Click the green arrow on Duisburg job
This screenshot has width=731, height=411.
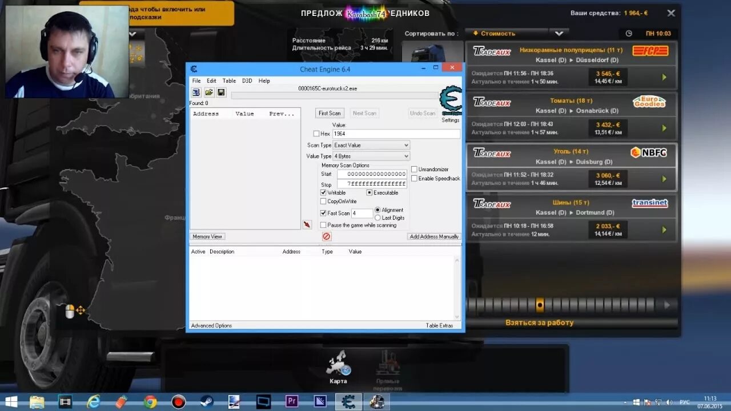click(664, 179)
